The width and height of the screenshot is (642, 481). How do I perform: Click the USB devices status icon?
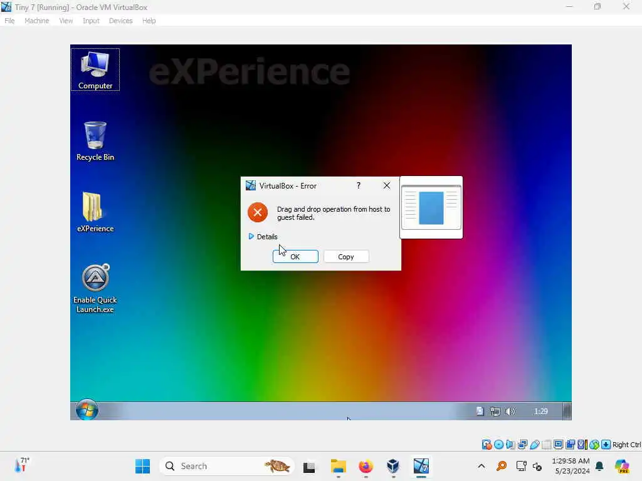(x=534, y=445)
